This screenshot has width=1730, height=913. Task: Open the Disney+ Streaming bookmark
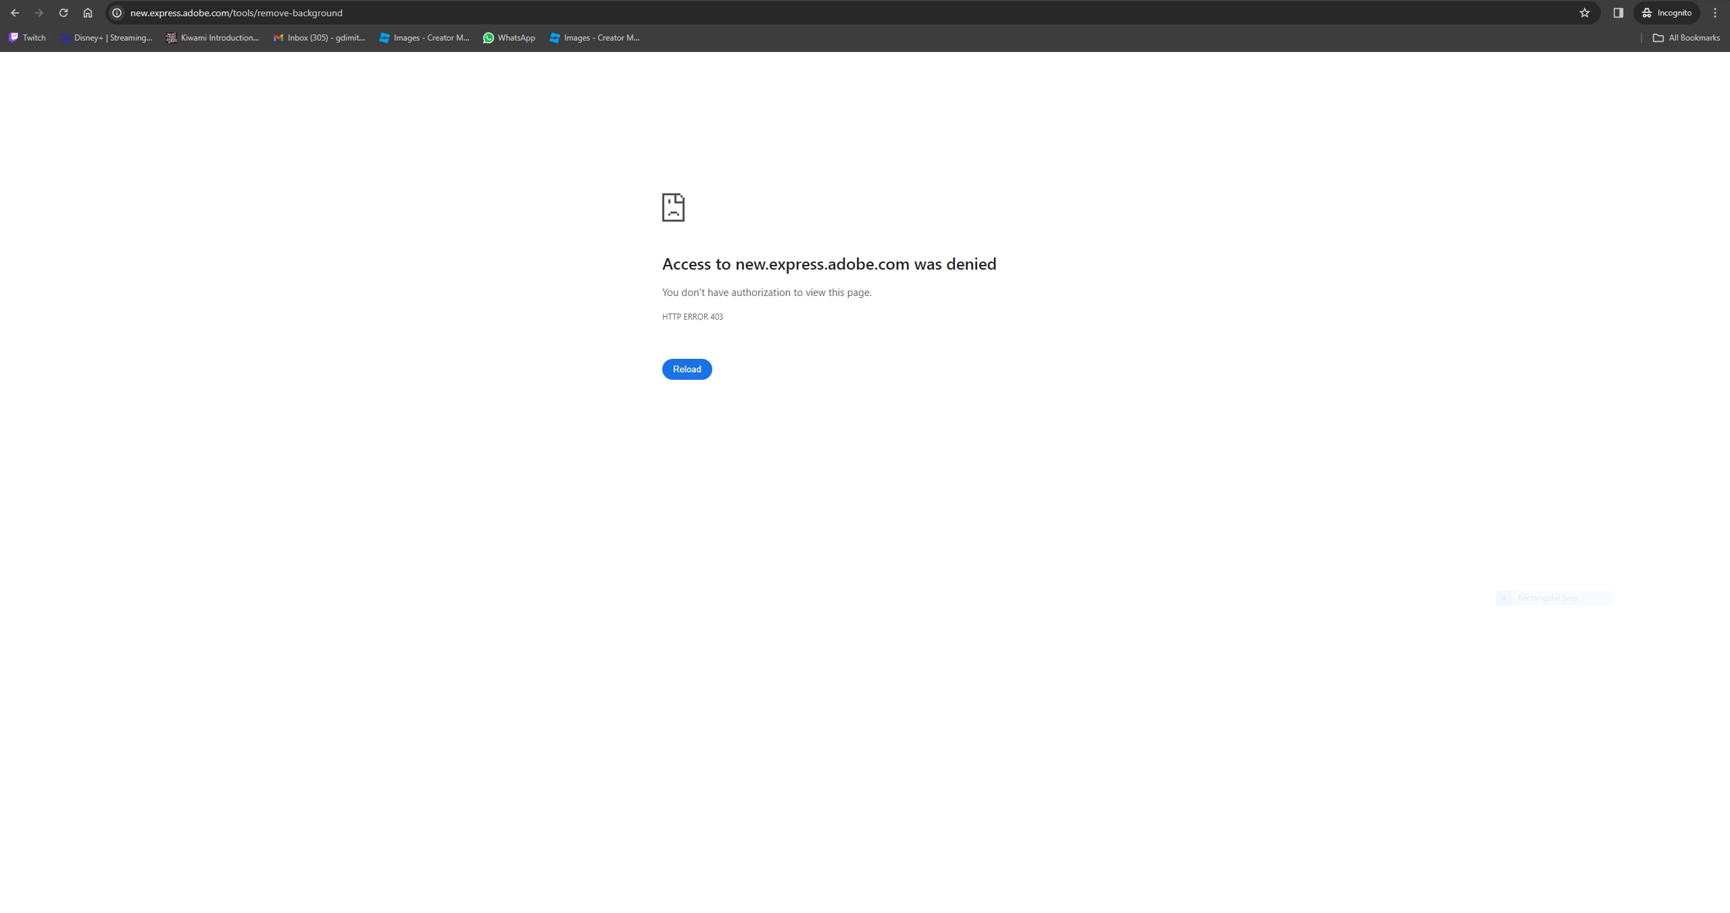point(106,38)
